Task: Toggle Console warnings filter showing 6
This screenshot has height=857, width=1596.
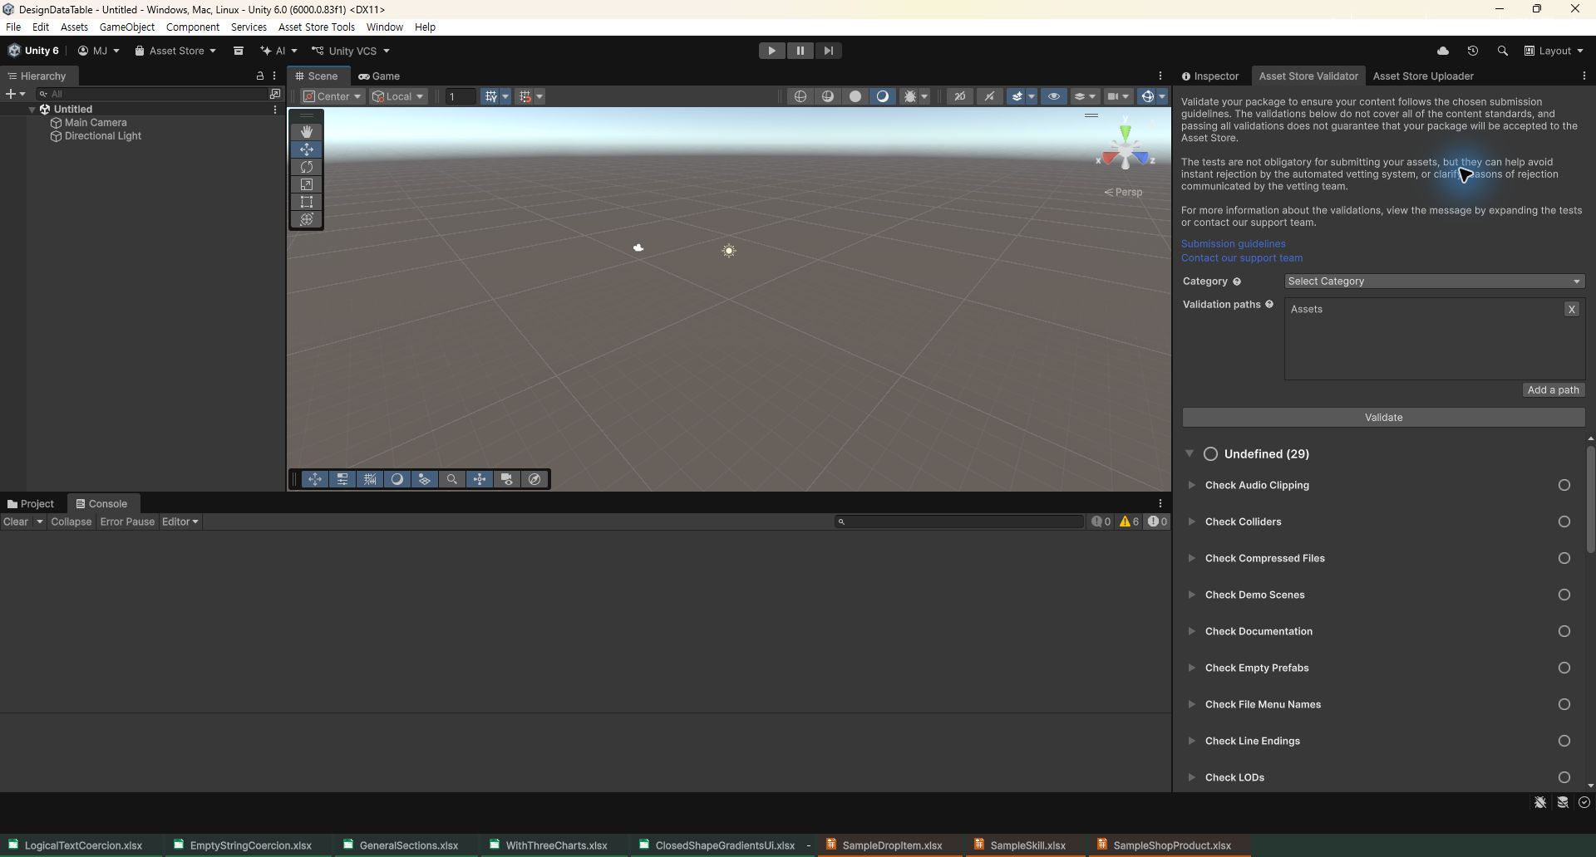Action: pyautogui.click(x=1129, y=522)
